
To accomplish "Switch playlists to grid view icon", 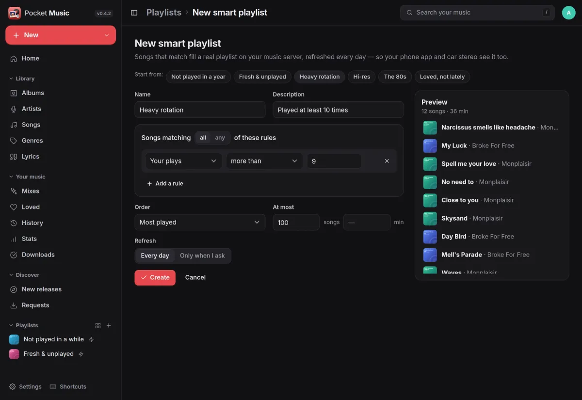I will pyautogui.click(x=98, y=326).
